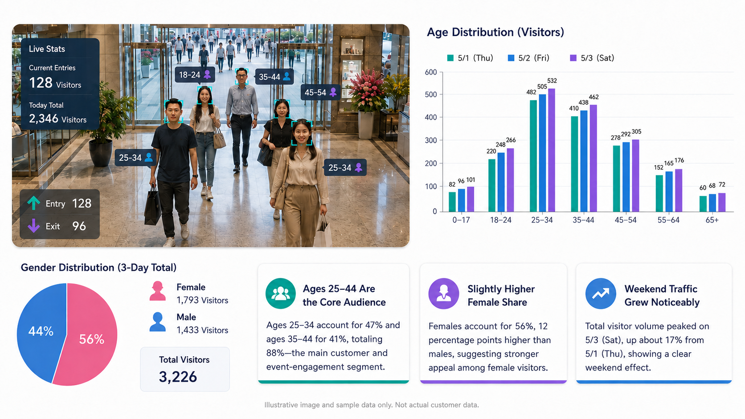Click the 44% blue pie slice

[40, 331]
